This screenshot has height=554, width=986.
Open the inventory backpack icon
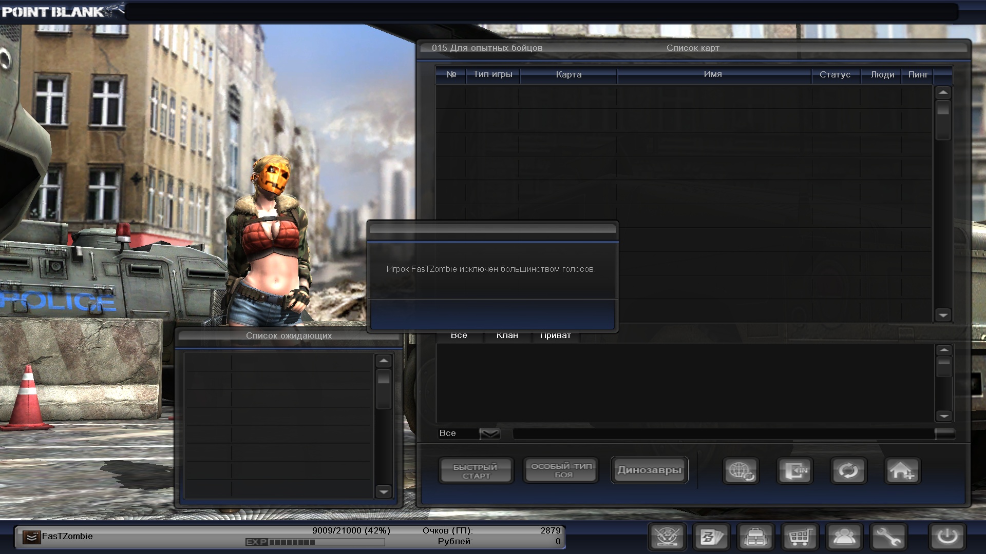click(x=755, y=537)
